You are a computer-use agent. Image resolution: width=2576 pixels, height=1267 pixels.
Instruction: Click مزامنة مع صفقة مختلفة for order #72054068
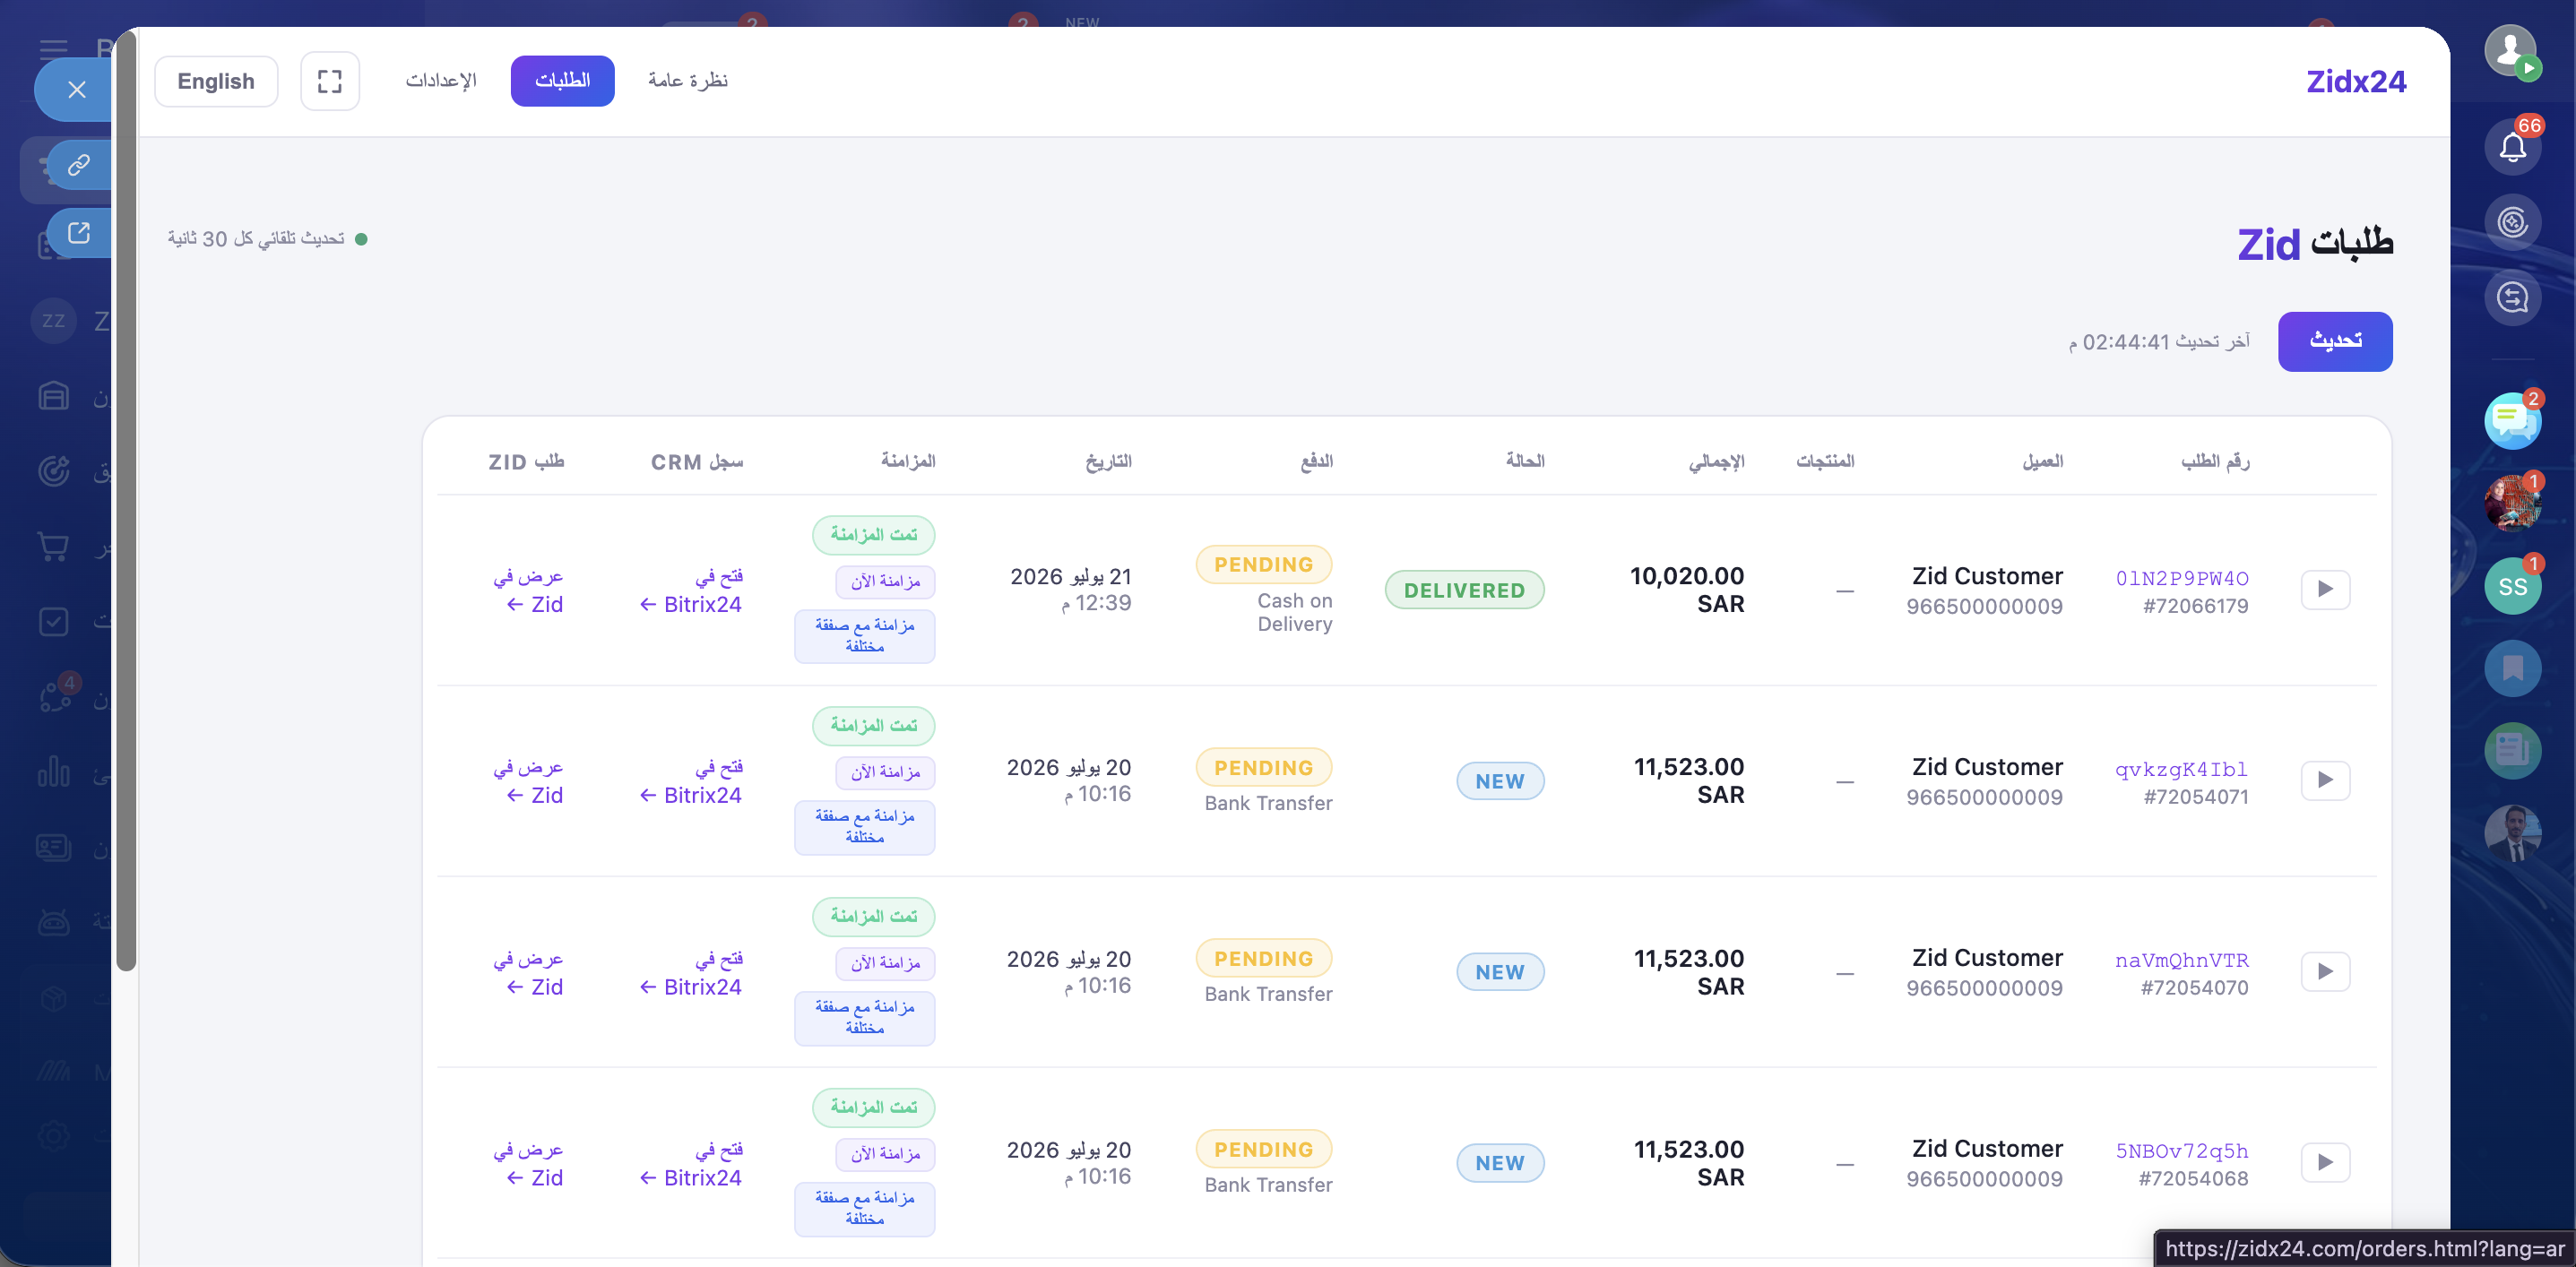865,1210
